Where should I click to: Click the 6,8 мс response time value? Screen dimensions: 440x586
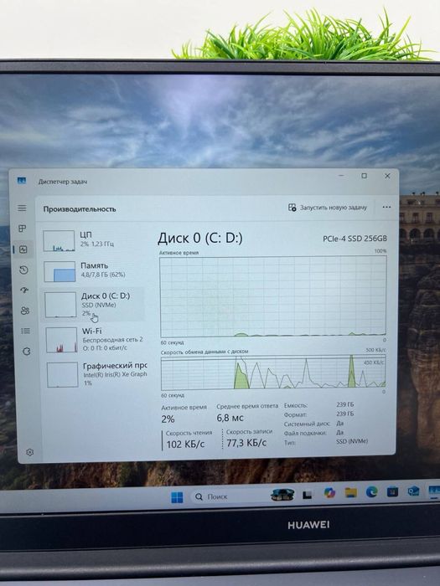point(230,418)
